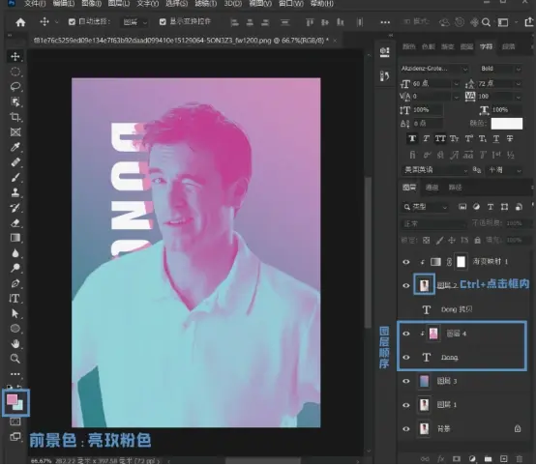Screen dimensions: 536x465
Task: Select the Crop tool
Action: 15,117
